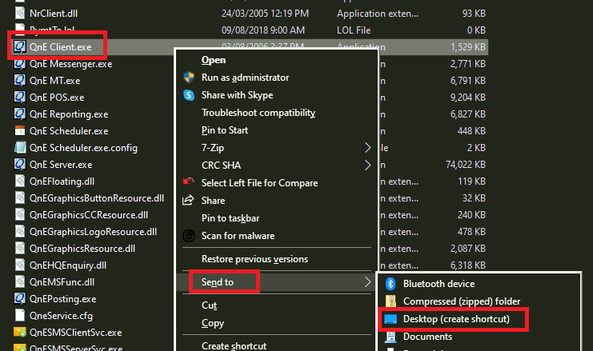
Task: Click the QnEGraphicsButtonResource.dll file icon
Action: [20, 198]
